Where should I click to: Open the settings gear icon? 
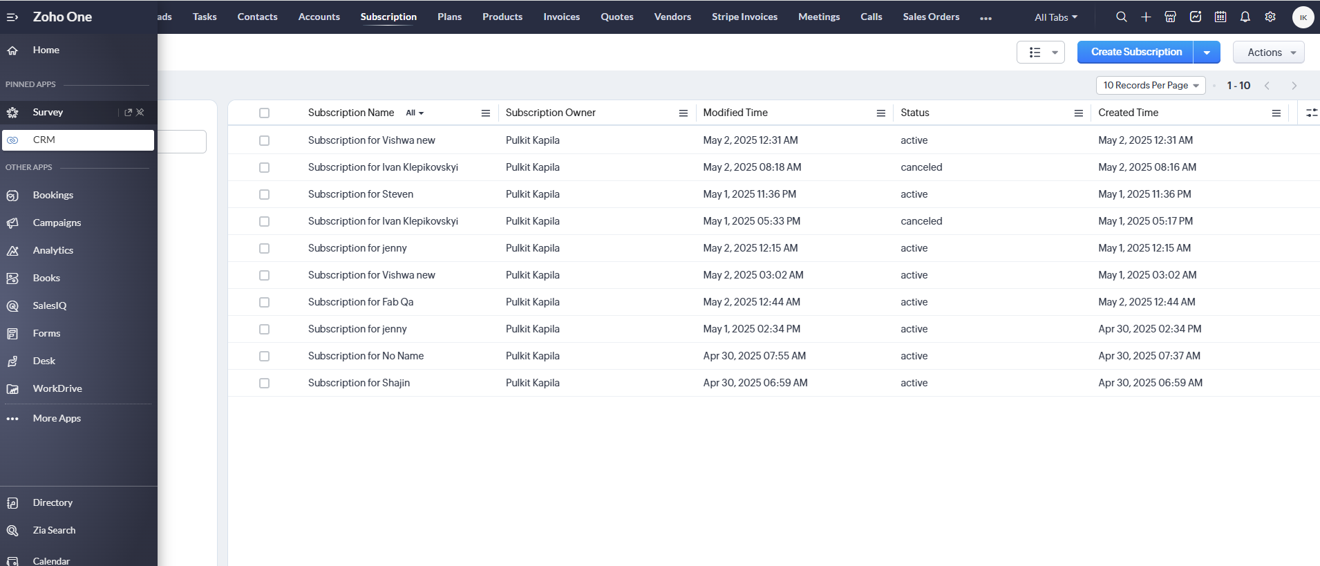[1270, 17]
